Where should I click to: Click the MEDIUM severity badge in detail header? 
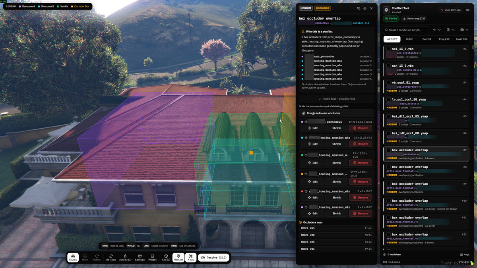pyautogui.click(x=306, y=8)
